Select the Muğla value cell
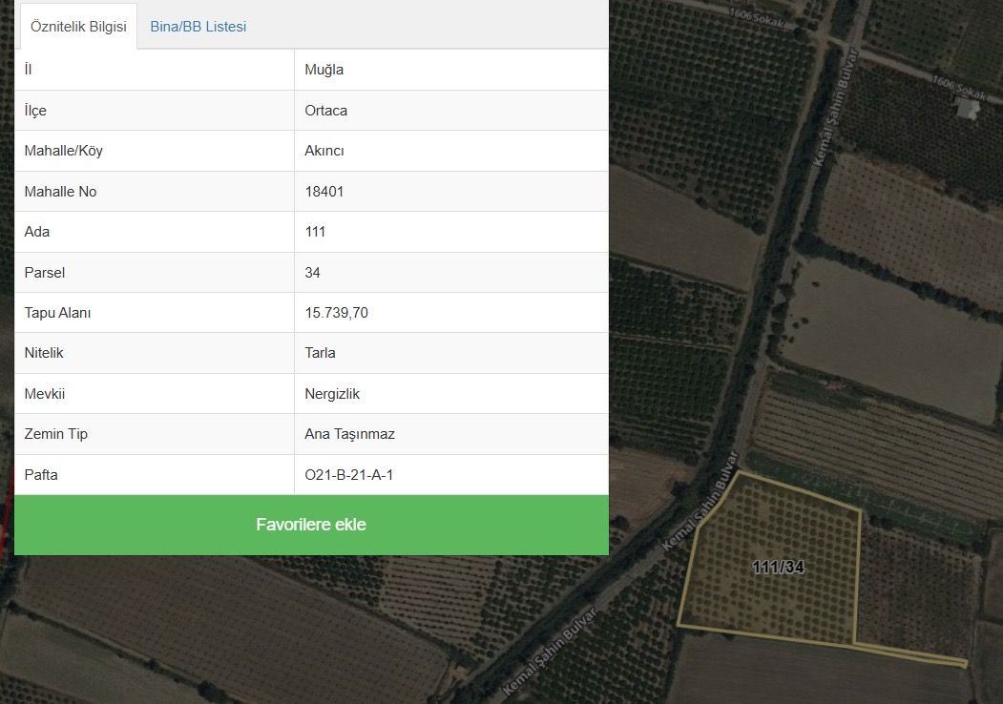Screen dimensions: 1003x704 (x=451, y=70)
